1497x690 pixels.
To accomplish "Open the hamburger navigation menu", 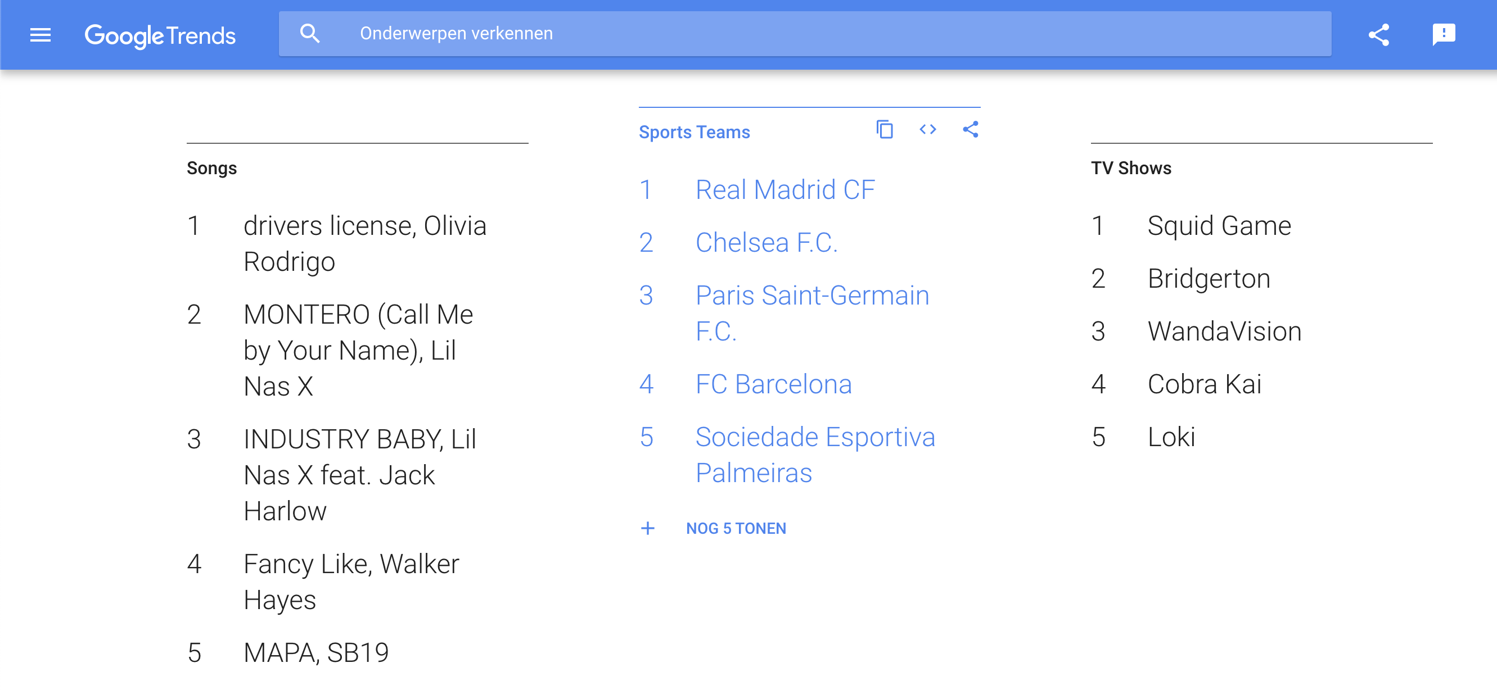I will (40, 35).
